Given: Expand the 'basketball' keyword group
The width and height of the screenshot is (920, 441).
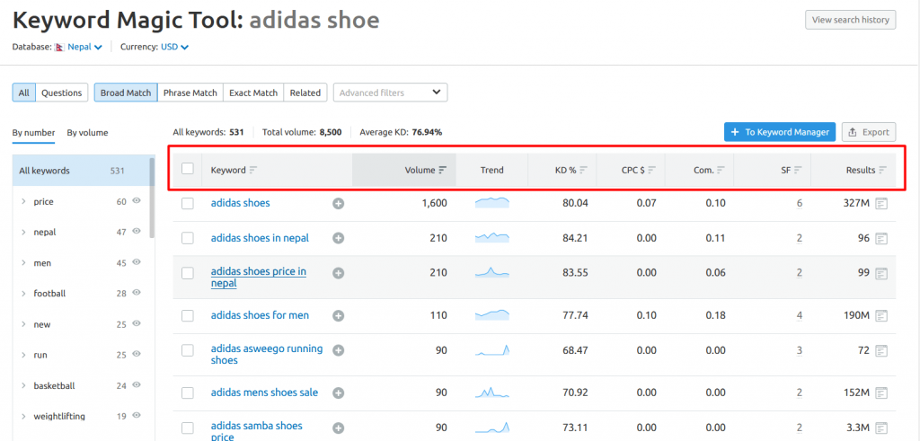Looking at the screenshot, I should pos(23,386).
